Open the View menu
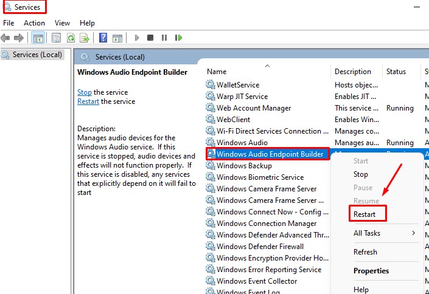This screenshot has height=294, width=429. tap(62, 23)
